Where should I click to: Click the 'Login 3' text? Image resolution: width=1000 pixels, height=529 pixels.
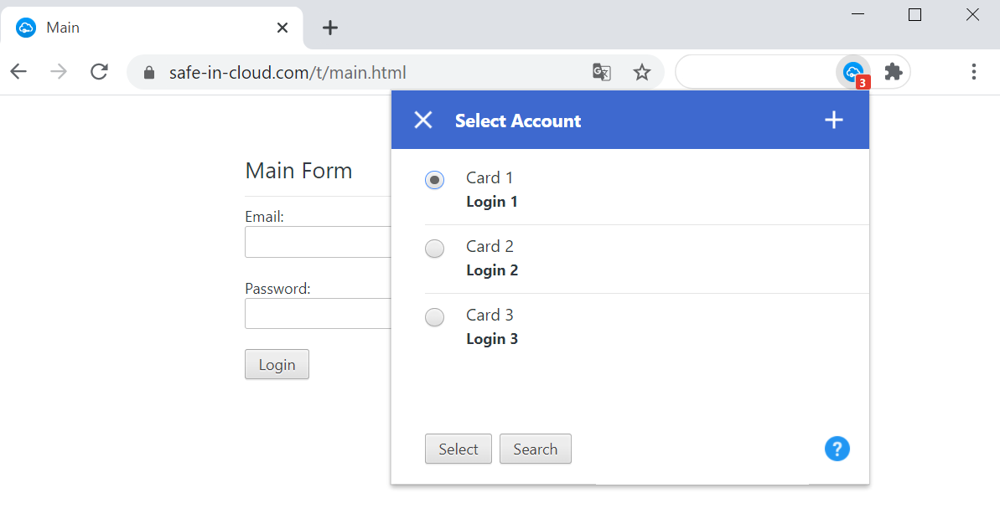[492, 339]
